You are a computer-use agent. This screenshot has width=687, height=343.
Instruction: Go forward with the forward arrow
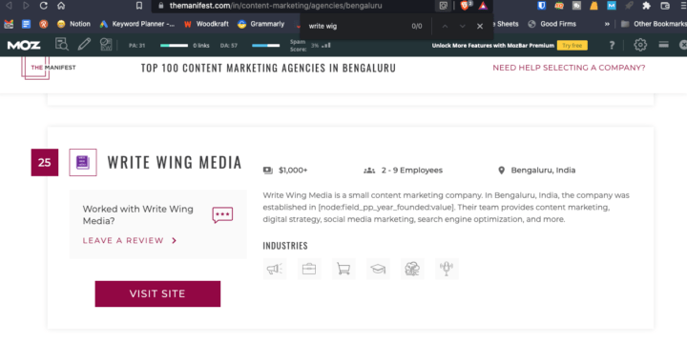26,6
